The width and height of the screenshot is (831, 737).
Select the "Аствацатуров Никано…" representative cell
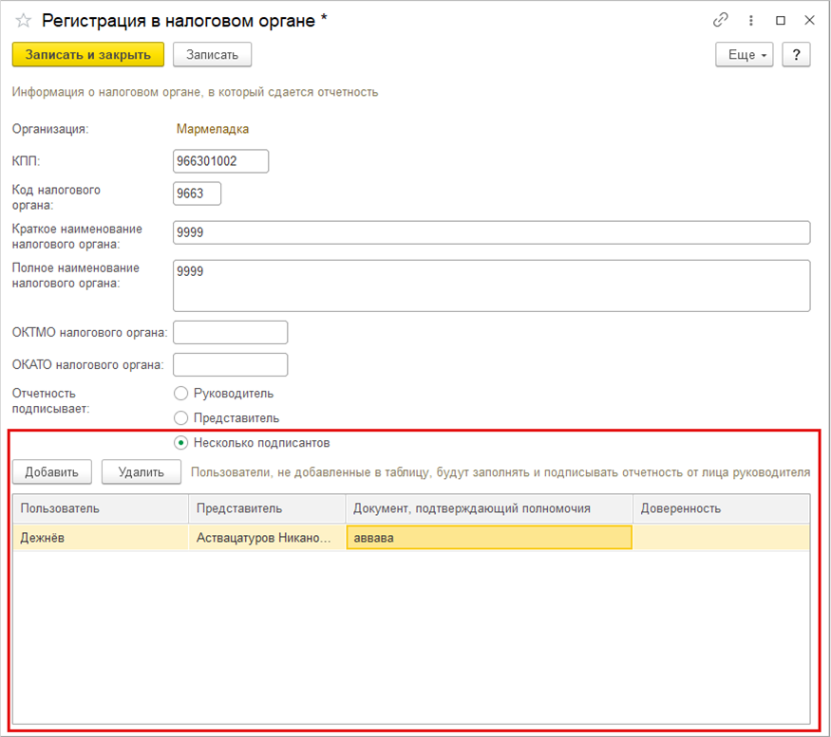point(267,538)
